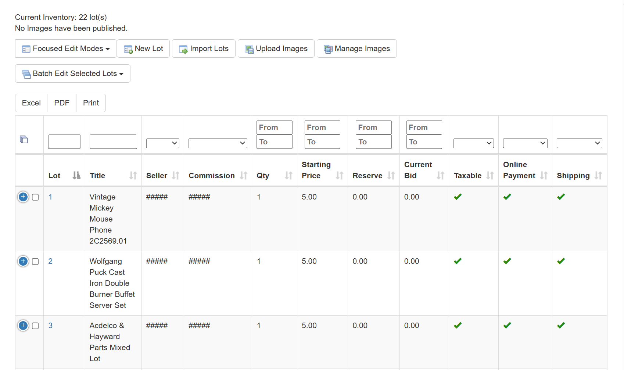
Task: Sort by Starting Price arrows icon
Action: (x=340, y=176)
